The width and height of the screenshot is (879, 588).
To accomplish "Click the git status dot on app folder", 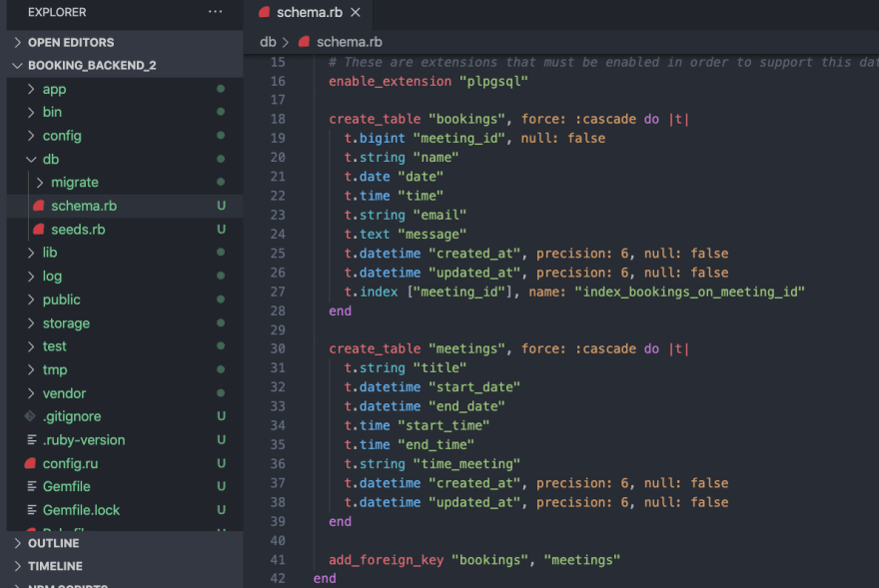I will click(221, 89).
